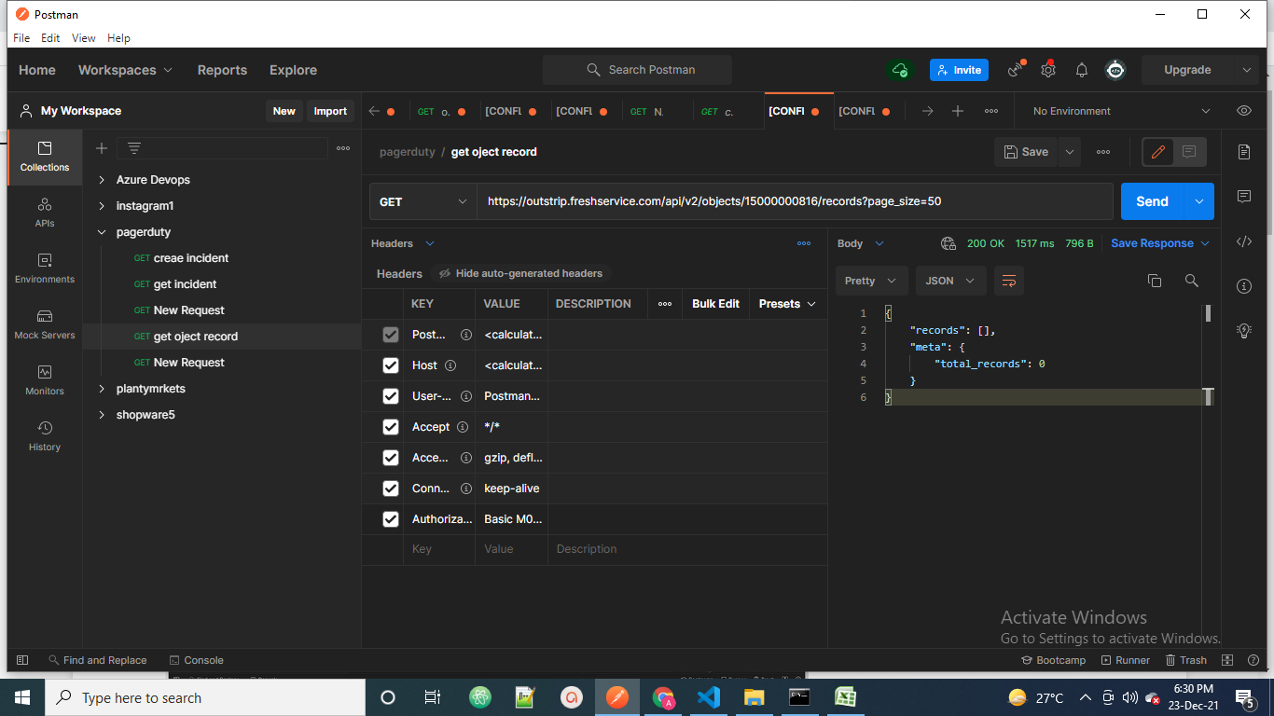Viewport: 1274px width, 716px height.
Task: Uncheck the Accept-Encoding header checkbox
Action: coord(391,458)
